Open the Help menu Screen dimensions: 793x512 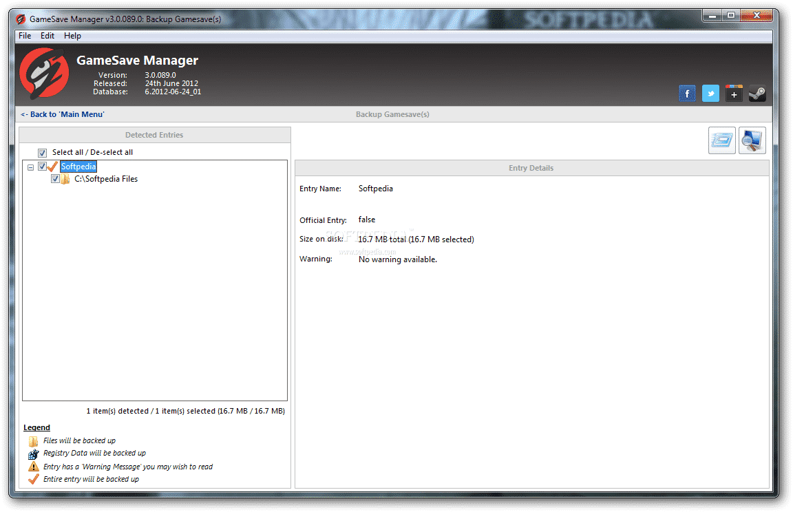[72, 36]
